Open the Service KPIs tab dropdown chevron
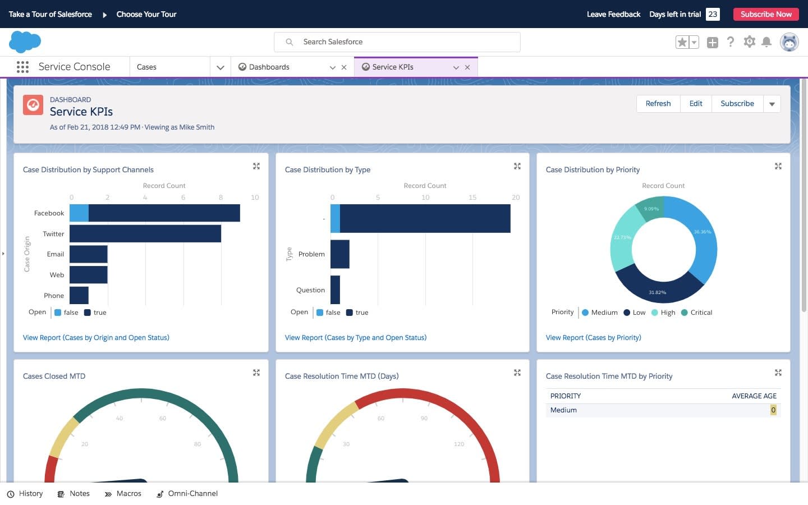This screenshot has width=808, height=505. point(456,67)
